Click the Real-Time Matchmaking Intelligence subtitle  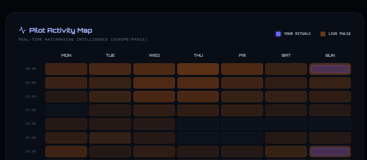point(83,40)
